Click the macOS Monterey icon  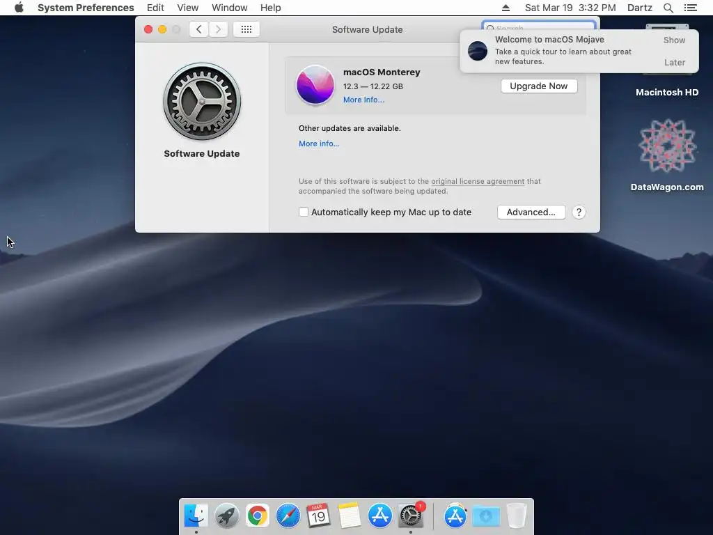315,85
